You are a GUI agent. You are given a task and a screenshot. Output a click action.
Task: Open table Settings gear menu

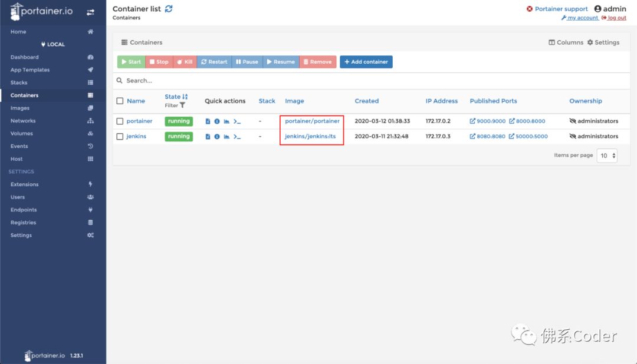click(x=603, y=42)
